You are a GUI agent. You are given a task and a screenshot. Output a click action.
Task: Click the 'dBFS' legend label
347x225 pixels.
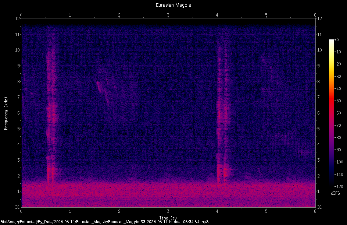(335, 193)
